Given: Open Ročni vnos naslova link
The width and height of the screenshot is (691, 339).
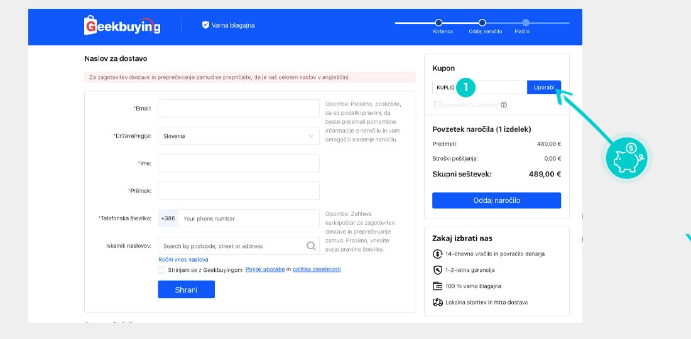Looking at the screenshot, I should pos(183,259).
